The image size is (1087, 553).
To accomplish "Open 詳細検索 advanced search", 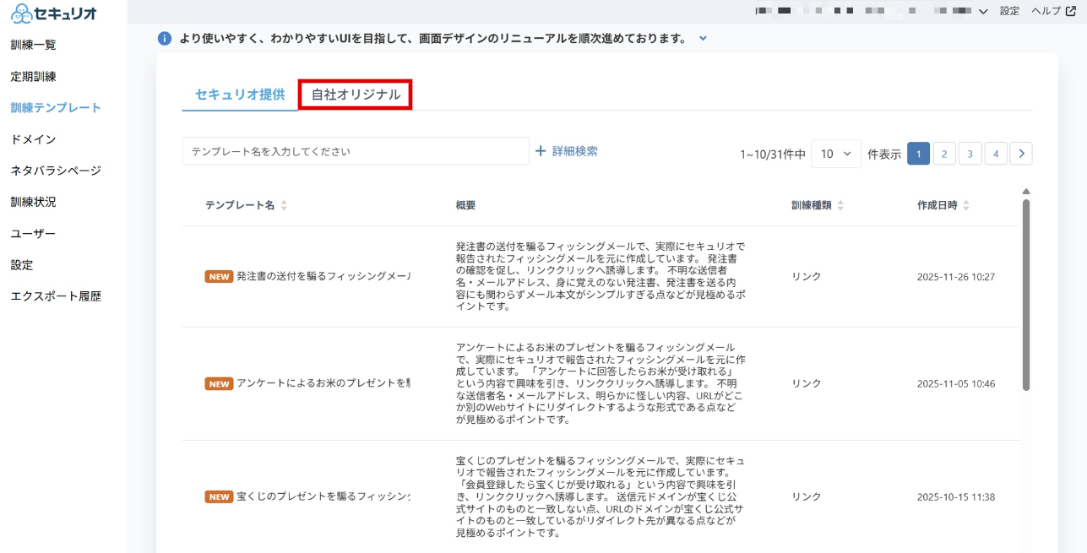I will pyautogui.click(x=575, y=151).
